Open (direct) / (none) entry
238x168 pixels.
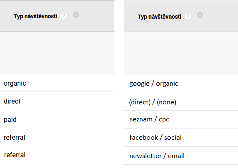pyautogui.click(x=153, y=102)
